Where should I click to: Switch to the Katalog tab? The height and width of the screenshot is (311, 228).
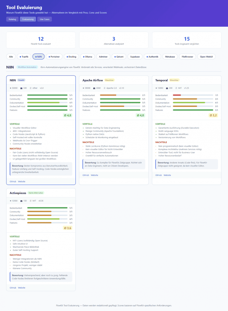12,19
